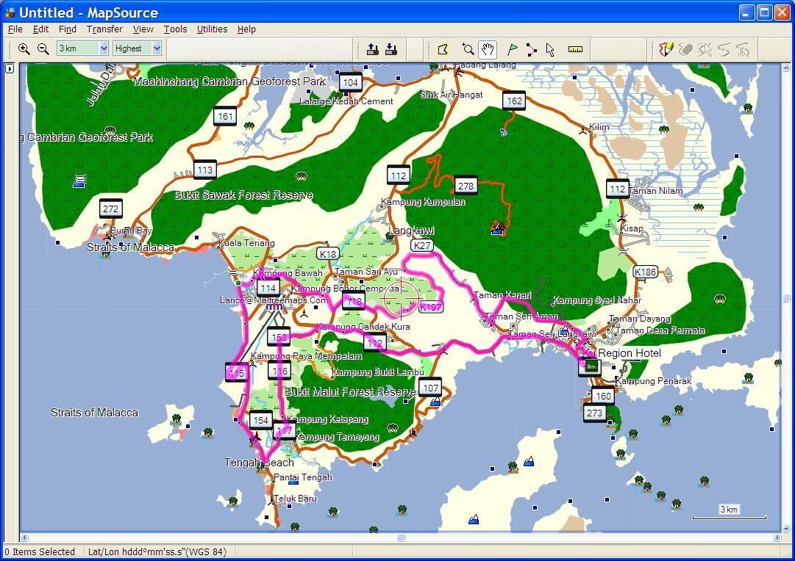Click the red crosshair target marker
The image size is (795, 561).
tap(402, 298)
